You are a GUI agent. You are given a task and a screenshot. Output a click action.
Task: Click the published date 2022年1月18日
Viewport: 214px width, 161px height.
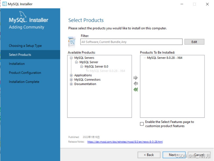click(x=91, y=137)
